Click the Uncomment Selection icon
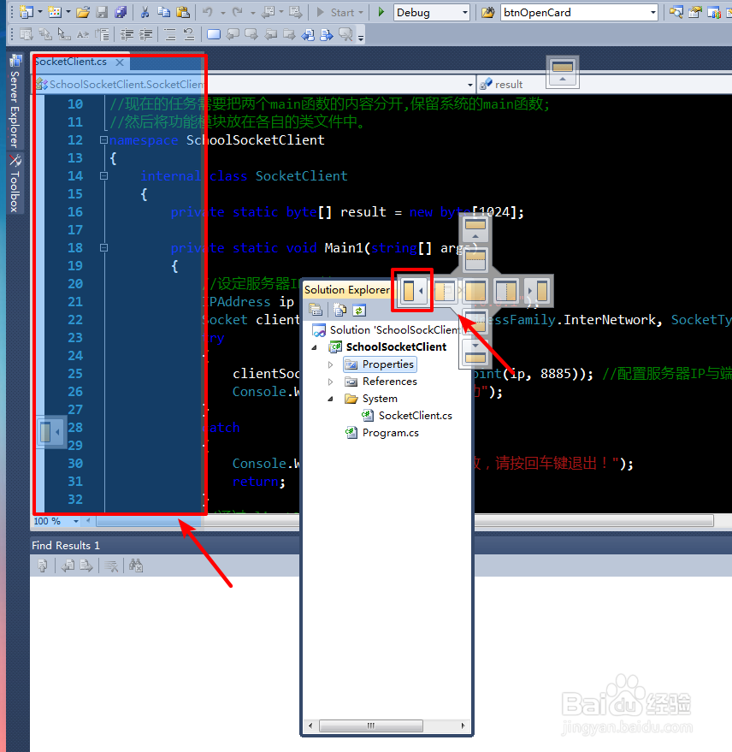Image resolution: width=732 pixels, height=752 pixels. pyautogui.click(x=189, y=34)
